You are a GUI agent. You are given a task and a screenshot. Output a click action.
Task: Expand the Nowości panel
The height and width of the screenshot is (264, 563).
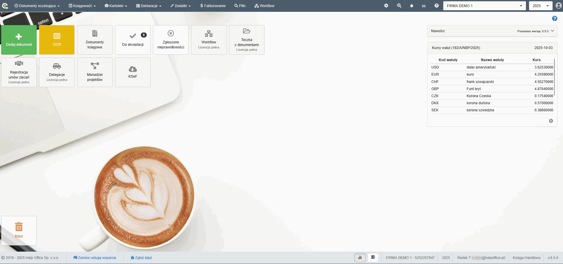coord(552,31)
